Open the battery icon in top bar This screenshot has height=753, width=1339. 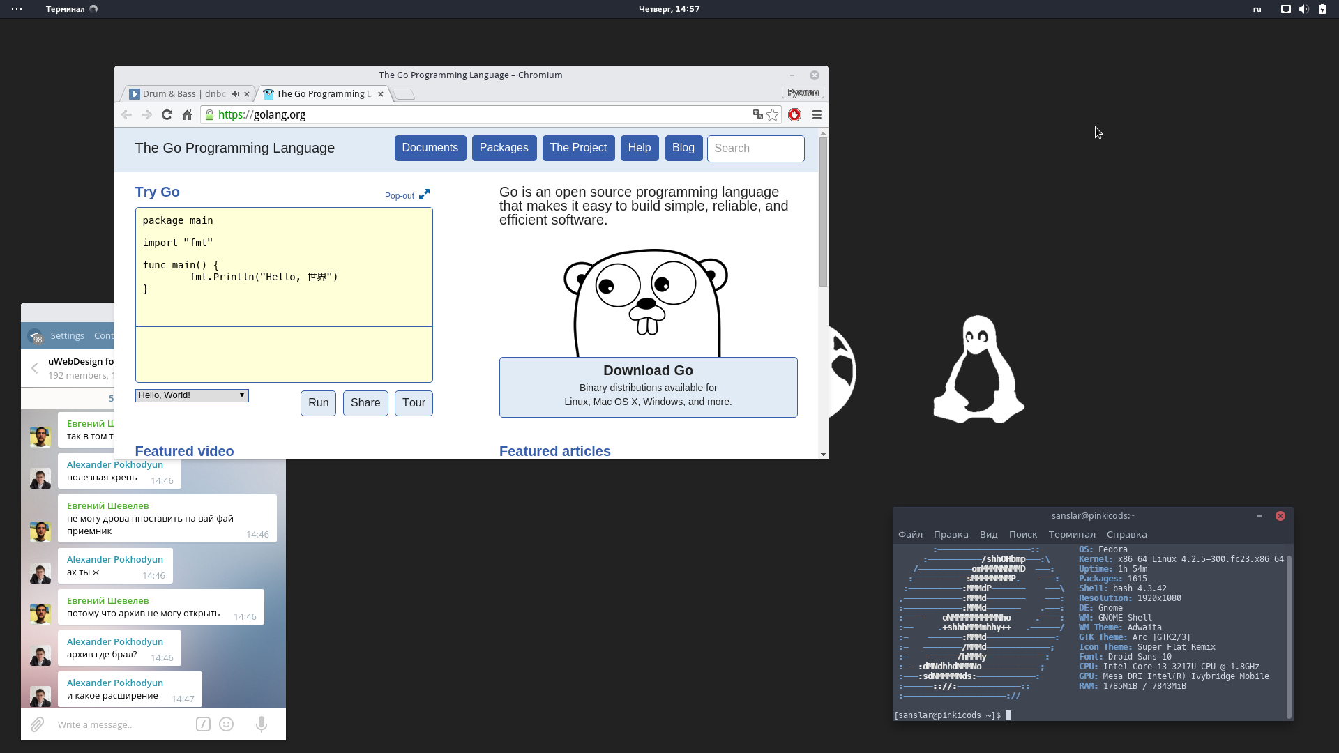(1322, 9)
